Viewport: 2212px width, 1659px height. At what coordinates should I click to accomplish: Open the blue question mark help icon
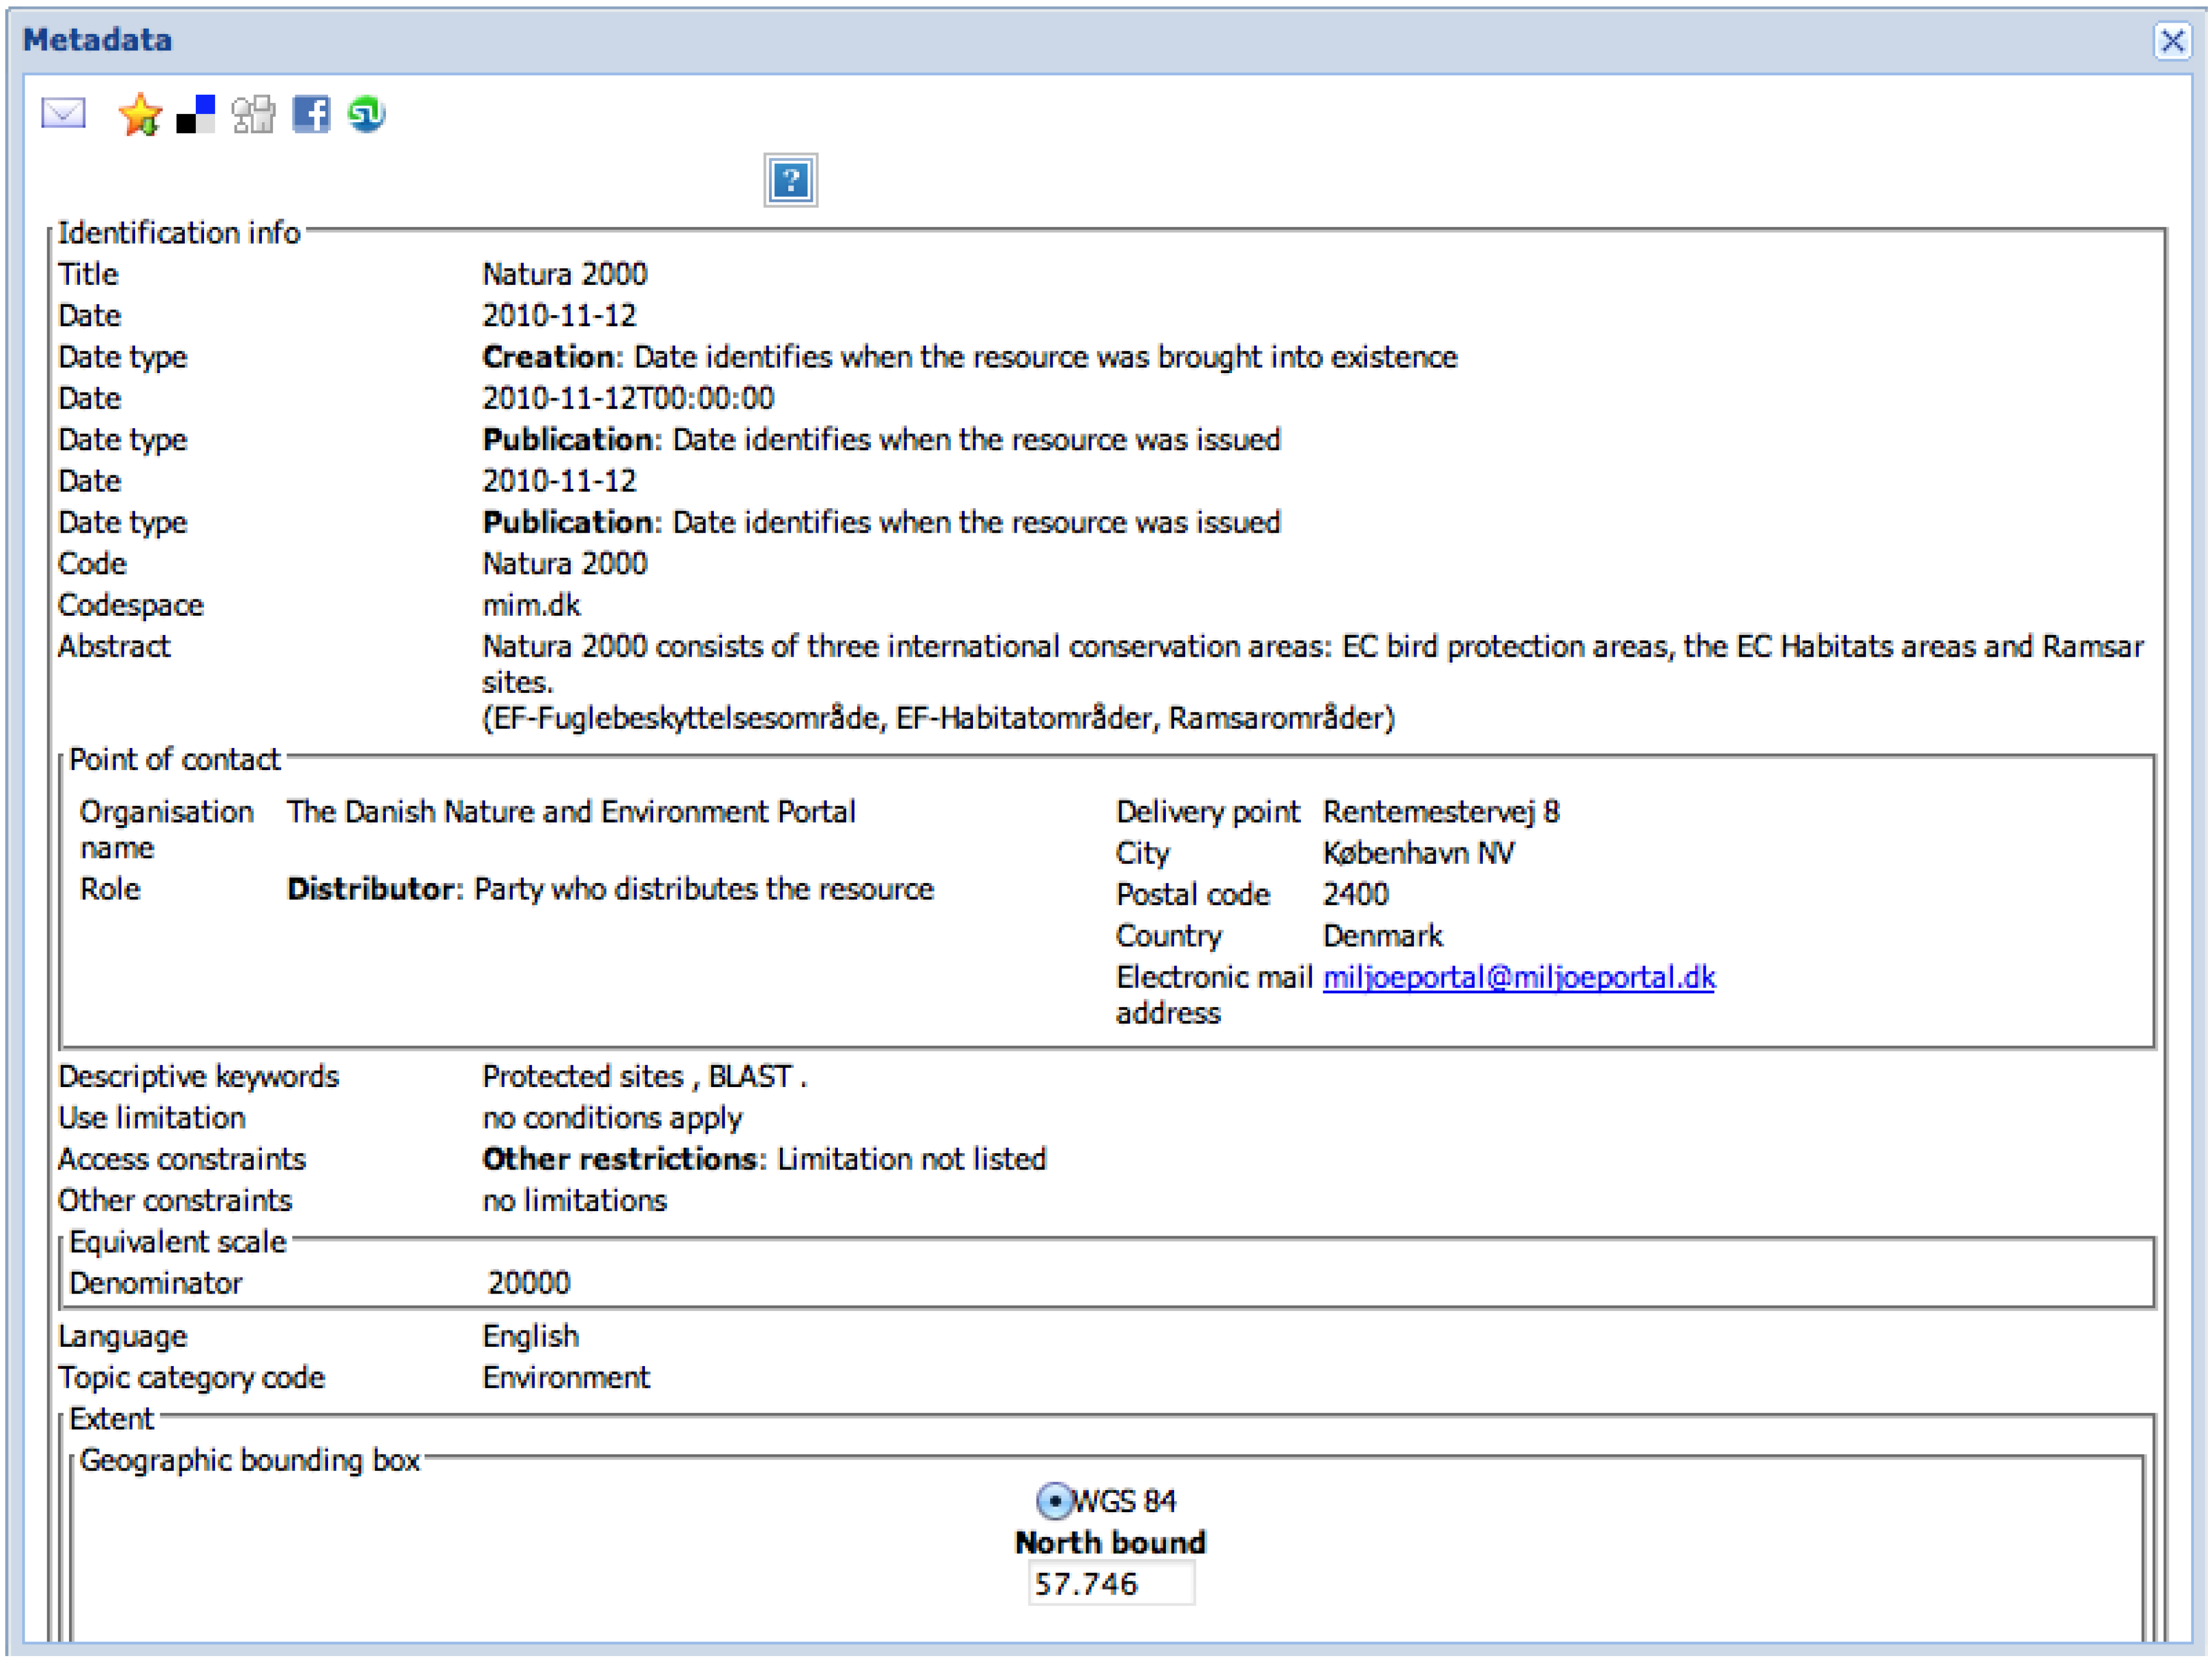[x=790, y=180]
